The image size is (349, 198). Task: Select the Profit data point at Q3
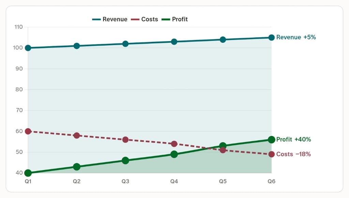pos(125,161)
